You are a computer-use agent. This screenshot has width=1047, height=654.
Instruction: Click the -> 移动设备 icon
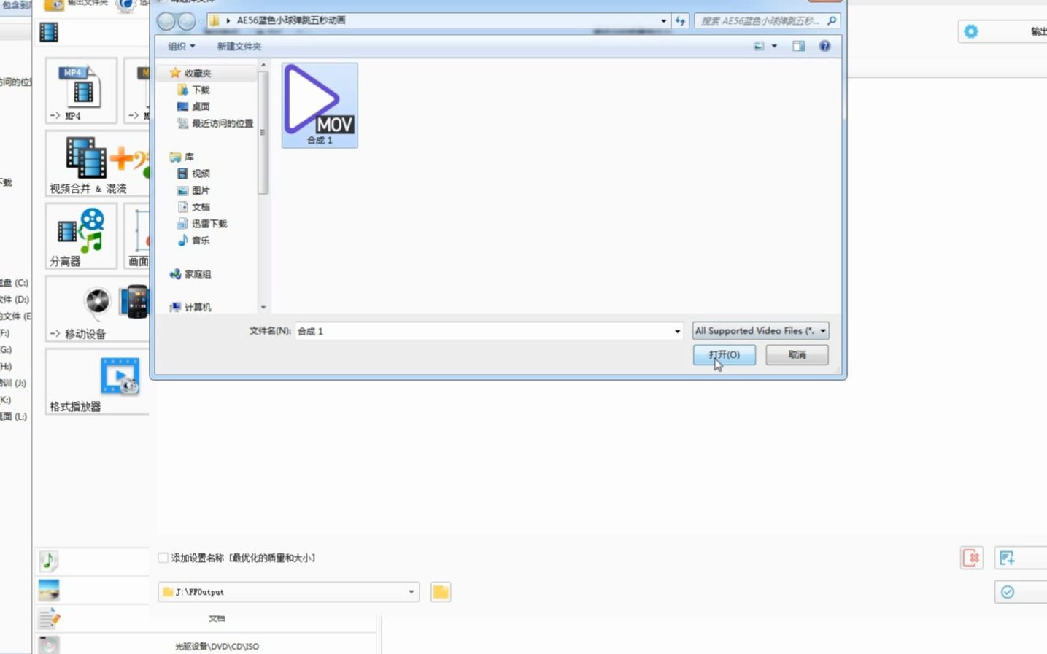(97, 309)
